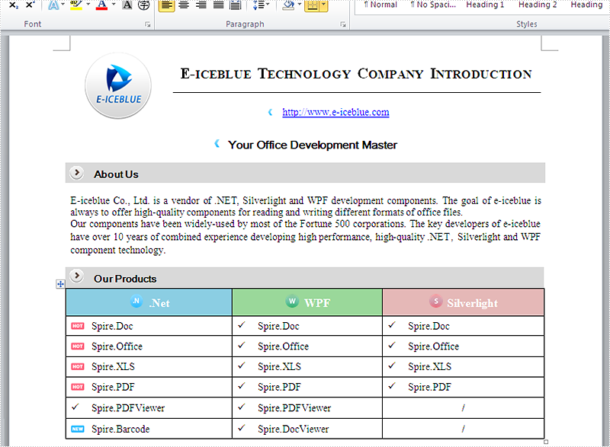610x447 pixels.
Task: Open the borders dropdown arrow
Action: pyautogui.click(x=323, y=5)
